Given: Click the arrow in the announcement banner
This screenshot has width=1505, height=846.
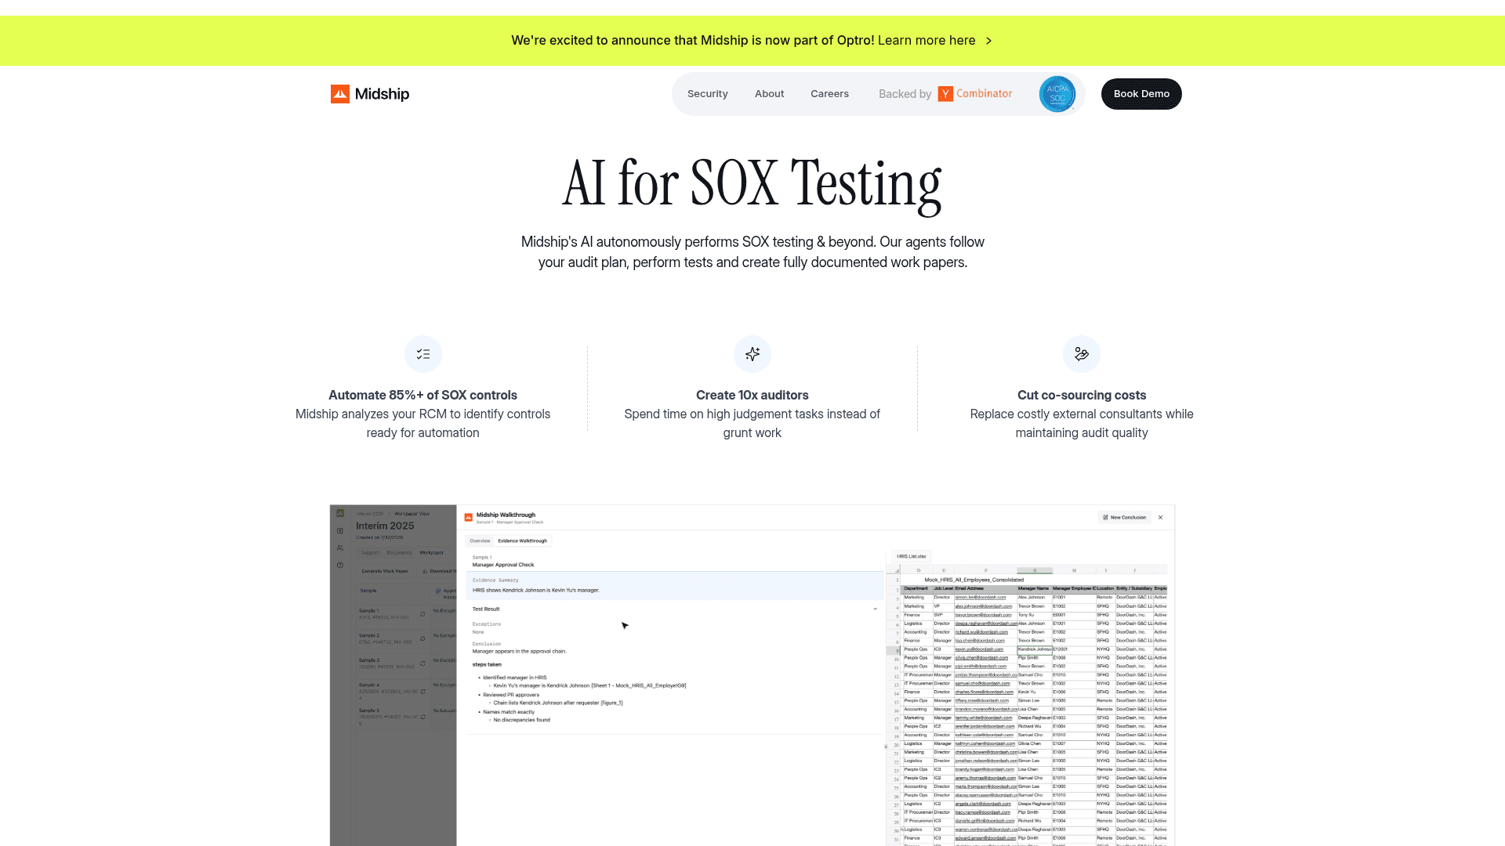Looking at the screenshot, I should pos(988,41).
